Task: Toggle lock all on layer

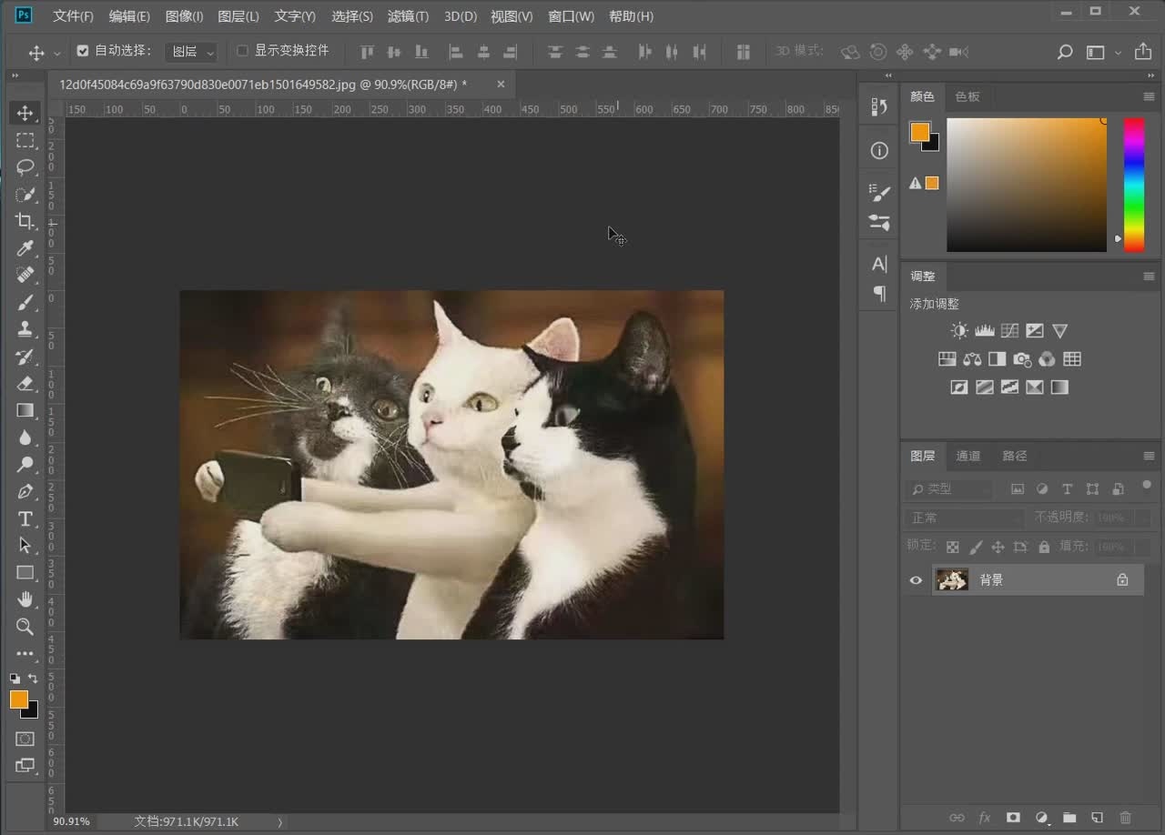Action: pos(1044,548)
